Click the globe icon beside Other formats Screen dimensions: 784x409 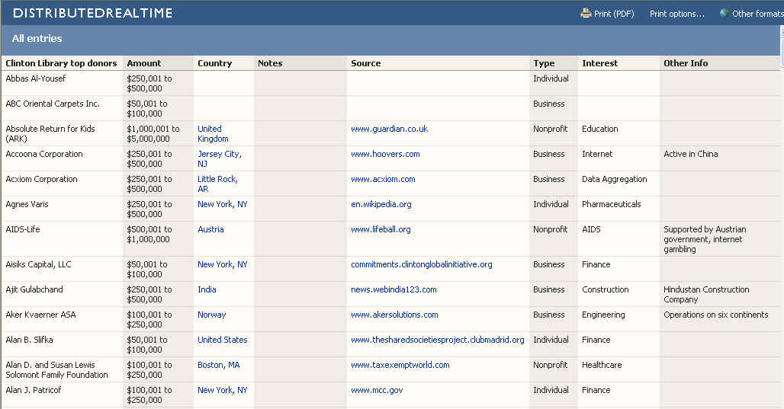(x=724, y=13)
